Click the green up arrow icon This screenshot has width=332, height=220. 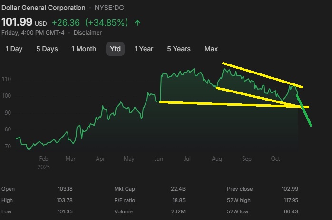[x=137, y=23]
